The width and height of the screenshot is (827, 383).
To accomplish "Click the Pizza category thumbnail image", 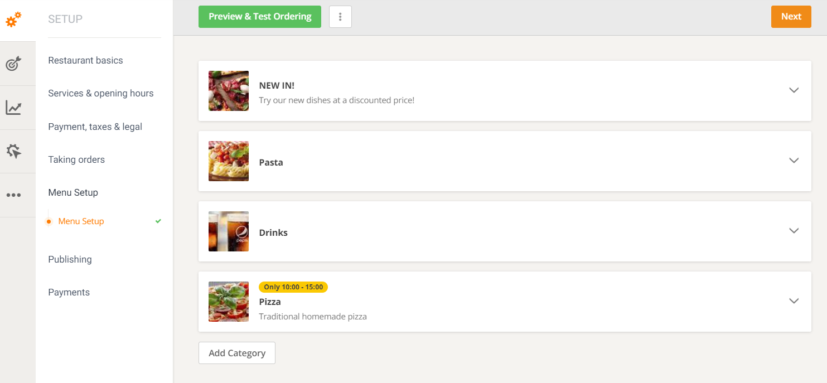I will [228, 302].
